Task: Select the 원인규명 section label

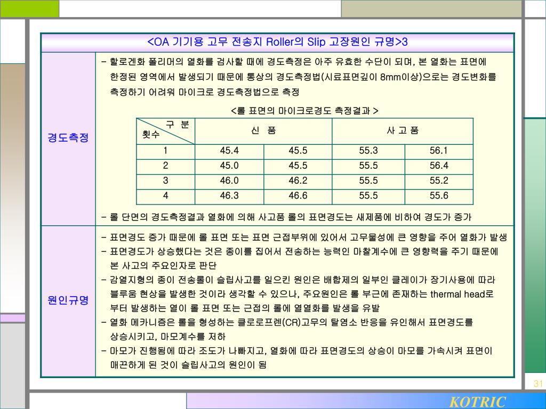Action: [68, 300]
